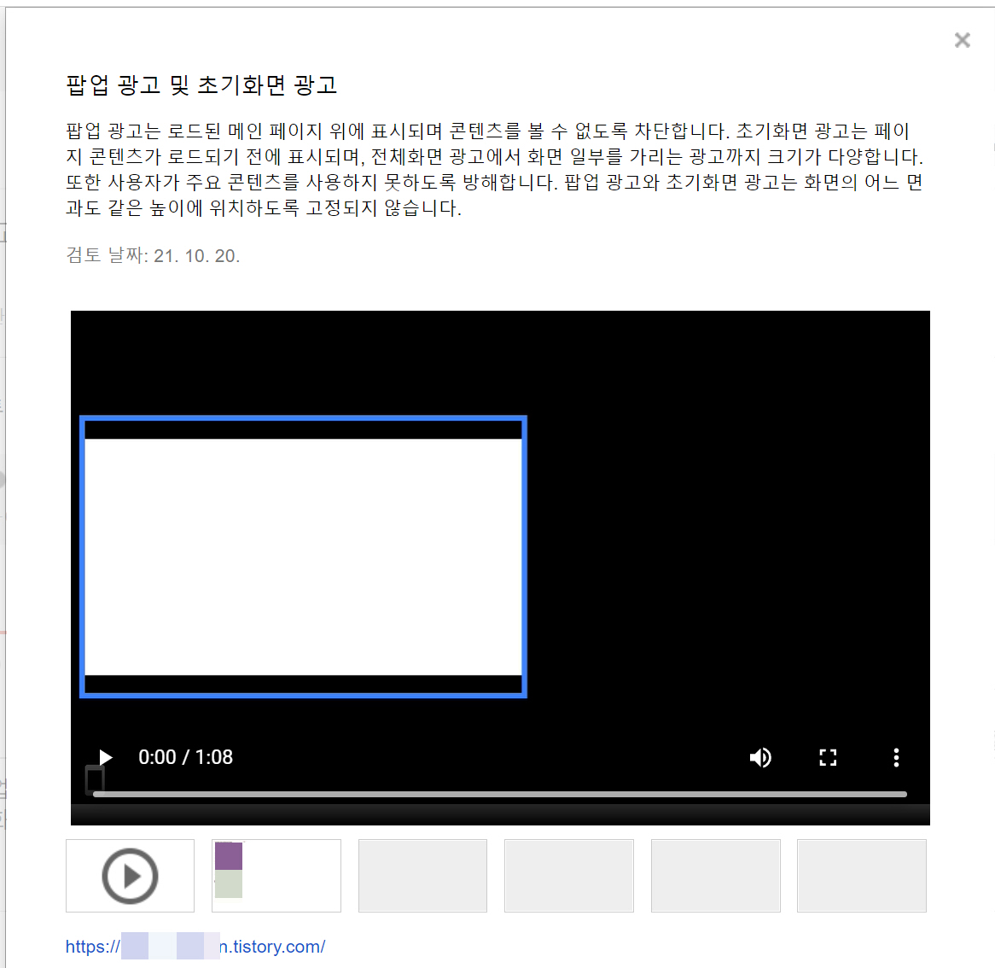The height and width of the screenshot is (968, 995).
Task: Mute the video with the speaker icon
Action: point(760,757)
